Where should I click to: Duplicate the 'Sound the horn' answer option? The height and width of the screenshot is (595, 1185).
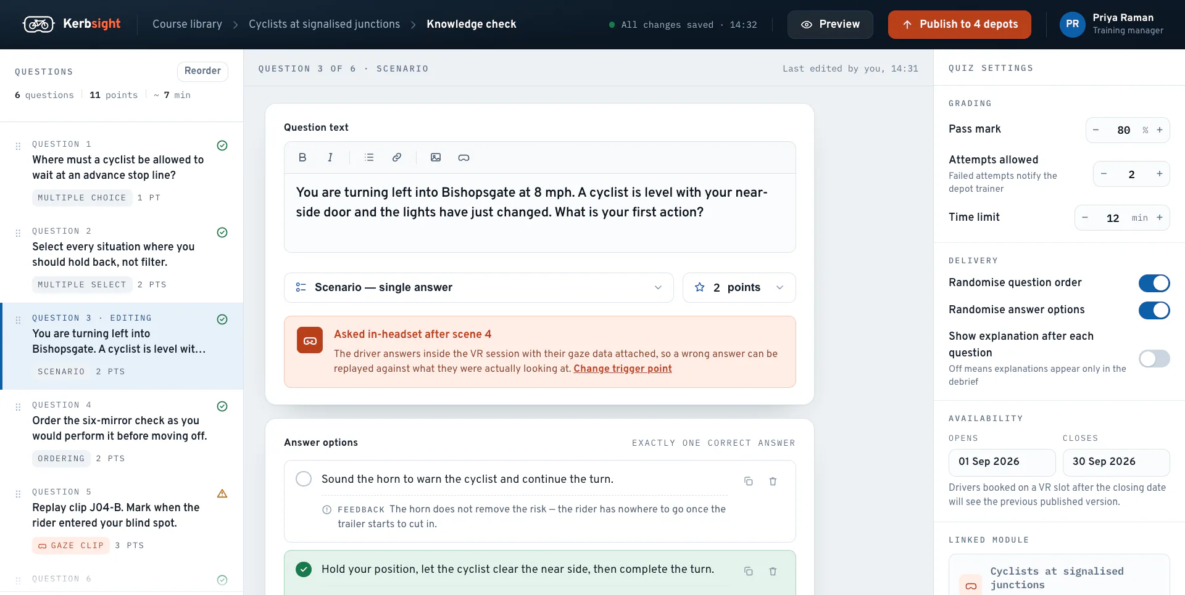point(748,481)
